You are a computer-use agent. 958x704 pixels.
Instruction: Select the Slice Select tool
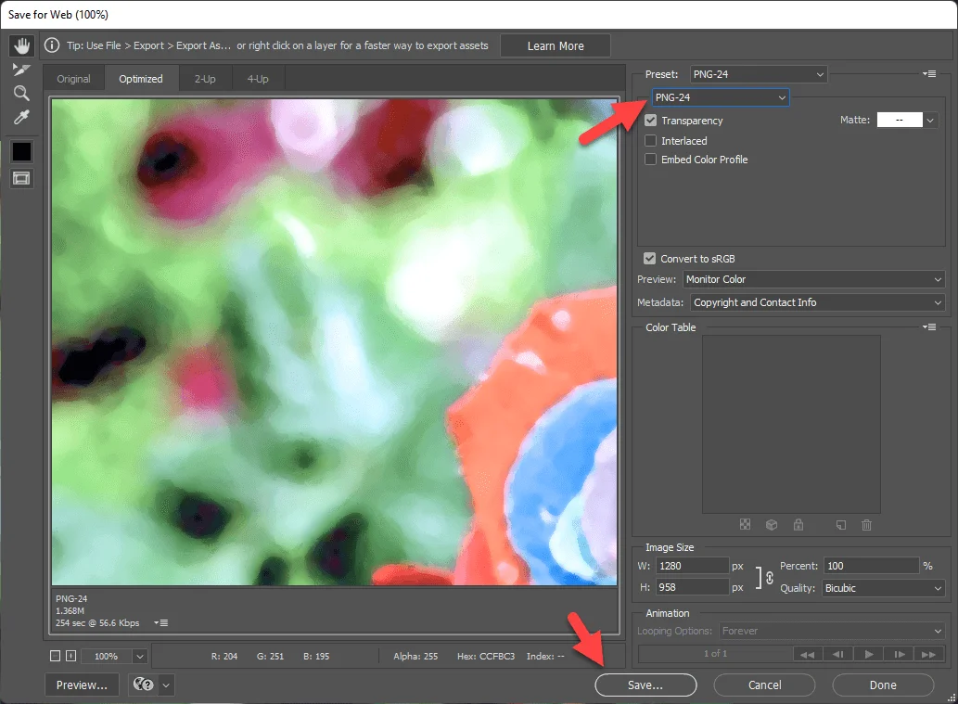[x=21, y=70]
